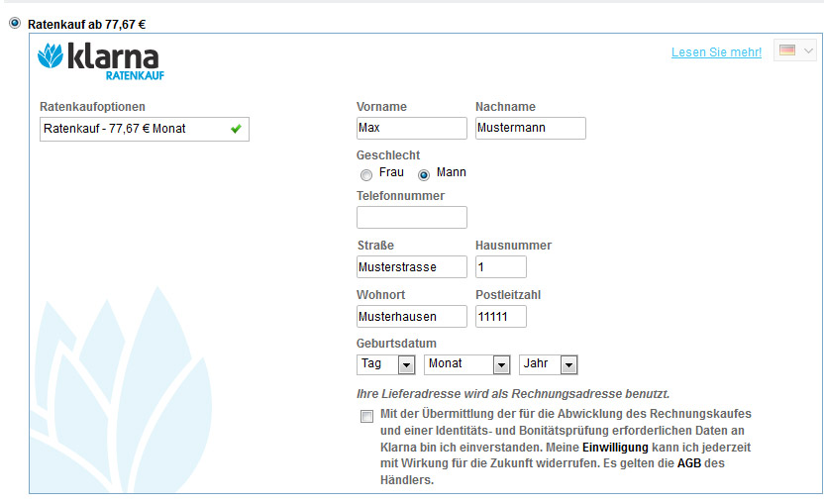Focus the Nachname field containing Mustermann

coord(530,129)
